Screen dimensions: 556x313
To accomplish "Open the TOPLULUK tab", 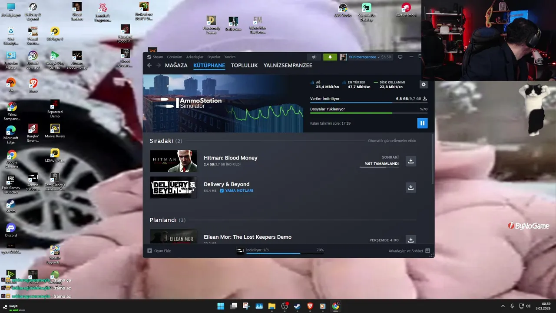I will (244, 65).
